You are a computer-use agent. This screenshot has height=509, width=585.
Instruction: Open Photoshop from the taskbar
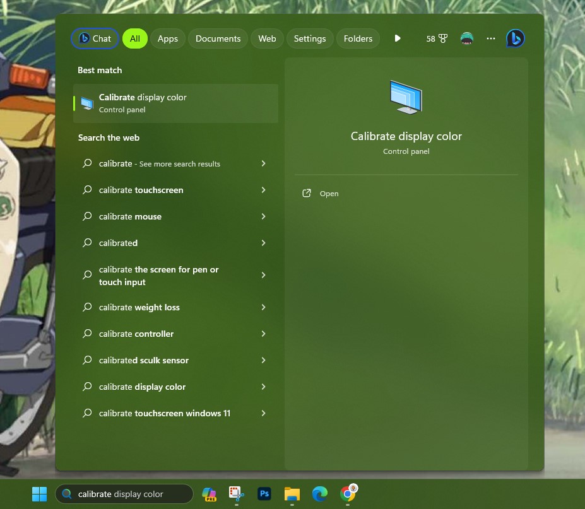(264, 494)
